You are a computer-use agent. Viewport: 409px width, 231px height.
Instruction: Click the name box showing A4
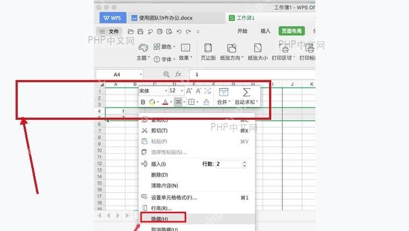pyautogui.click(x=117, y=75)
